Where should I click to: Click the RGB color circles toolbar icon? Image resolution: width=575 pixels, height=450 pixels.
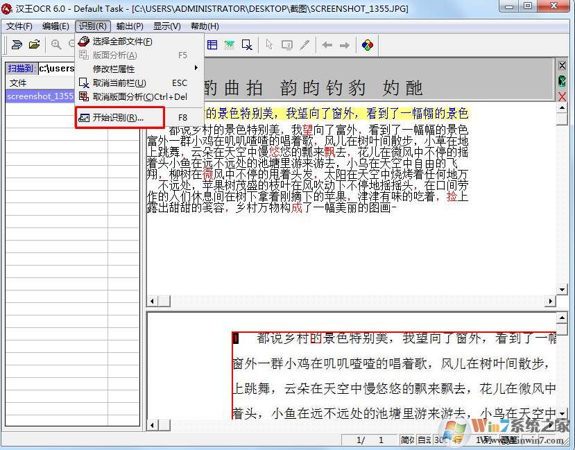[367, 45]
